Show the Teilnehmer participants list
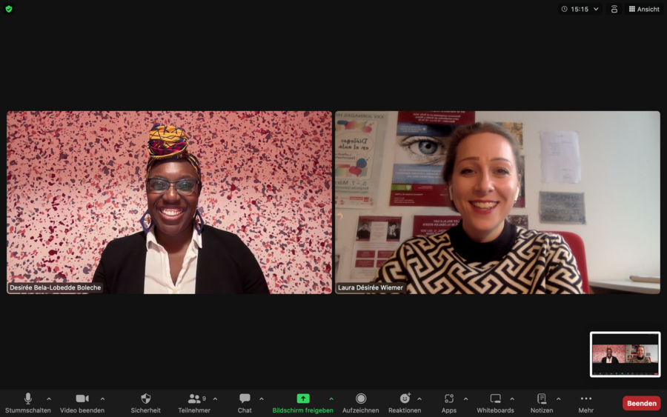 [x=194, y=398]
